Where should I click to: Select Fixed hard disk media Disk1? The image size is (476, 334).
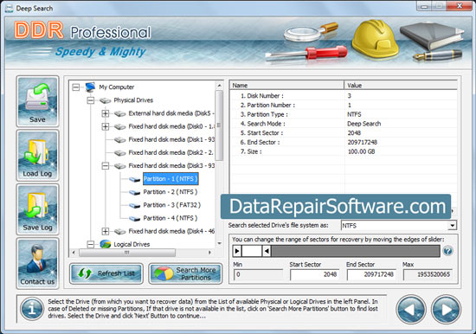point(171,139)
